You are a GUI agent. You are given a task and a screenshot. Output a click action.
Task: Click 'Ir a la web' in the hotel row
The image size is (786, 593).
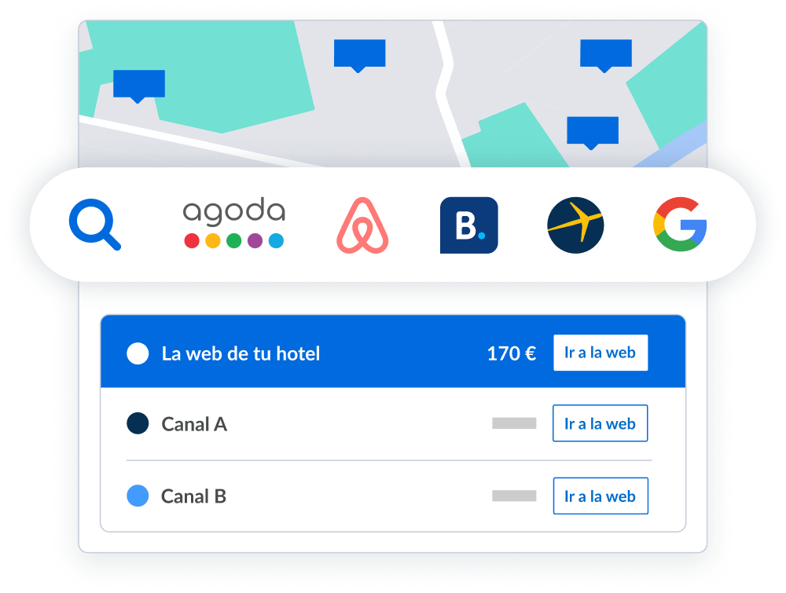(x=601, y=353)
